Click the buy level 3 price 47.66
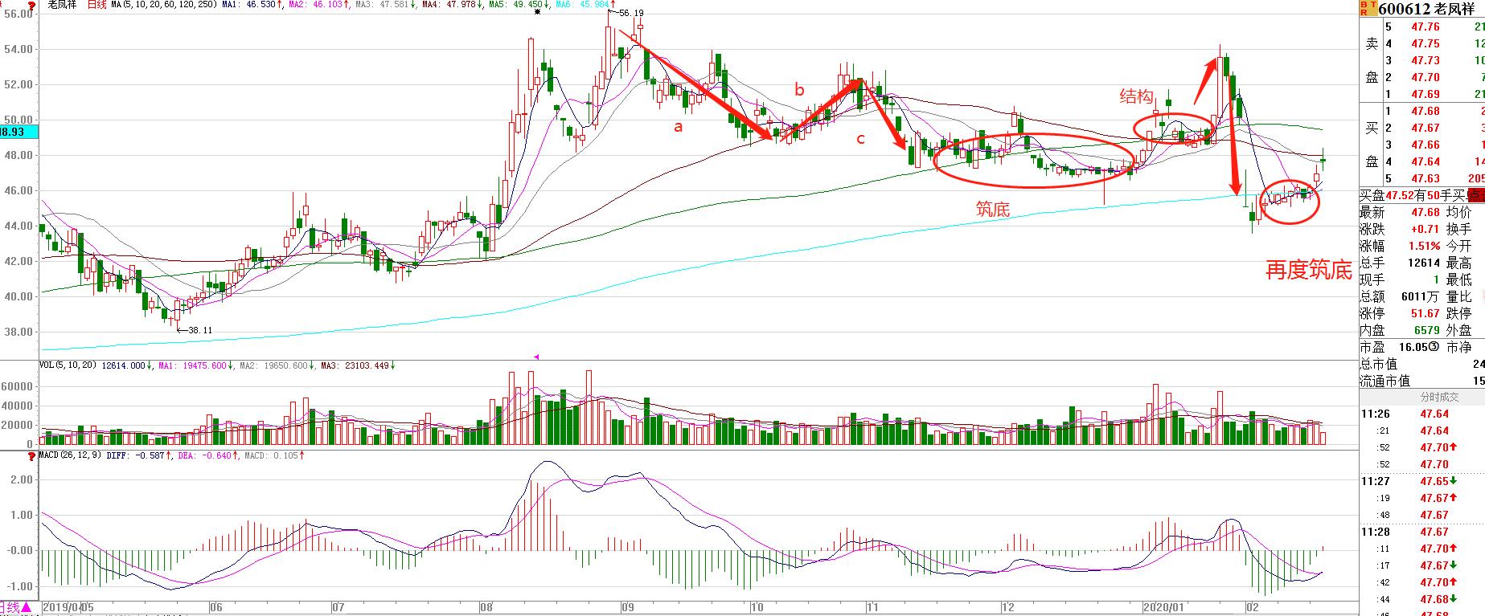Screen dimensions: 1485x616 point(1425,145)
